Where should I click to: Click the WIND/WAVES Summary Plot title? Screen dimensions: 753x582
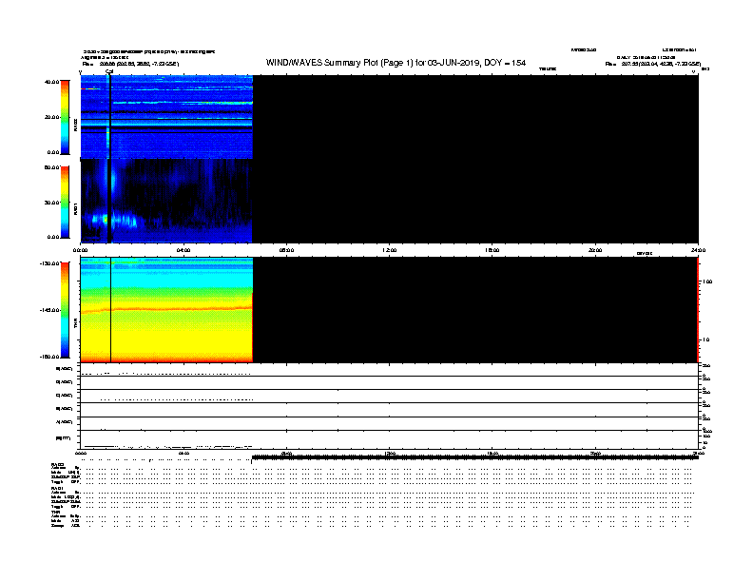pos(396,63)
